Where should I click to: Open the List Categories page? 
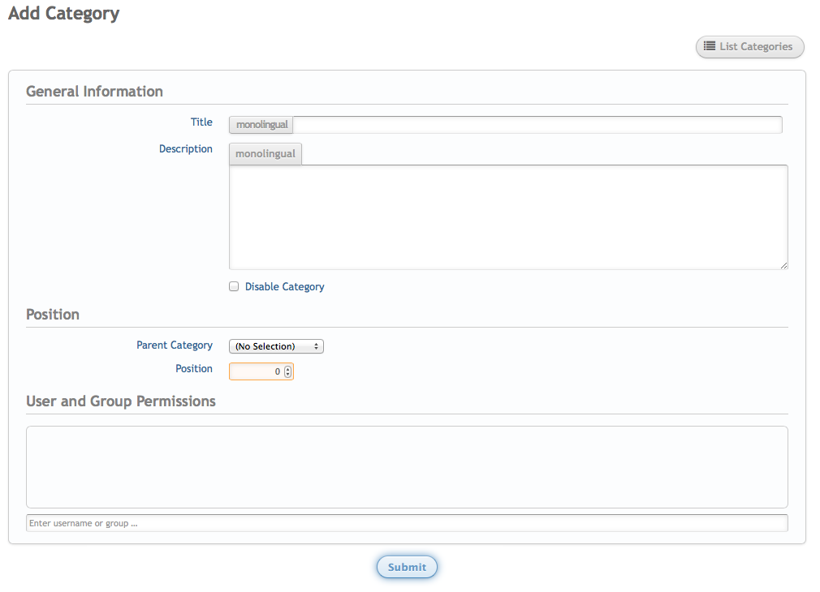[x=749, y=47]
